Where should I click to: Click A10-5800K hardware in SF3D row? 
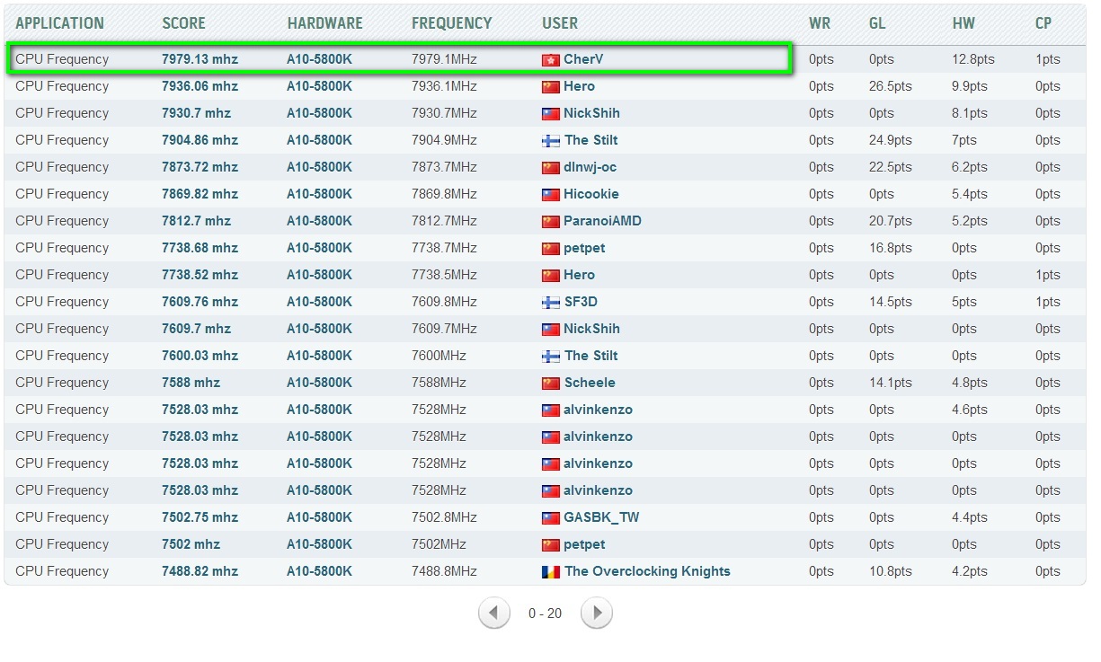click(x=319, y=302)
